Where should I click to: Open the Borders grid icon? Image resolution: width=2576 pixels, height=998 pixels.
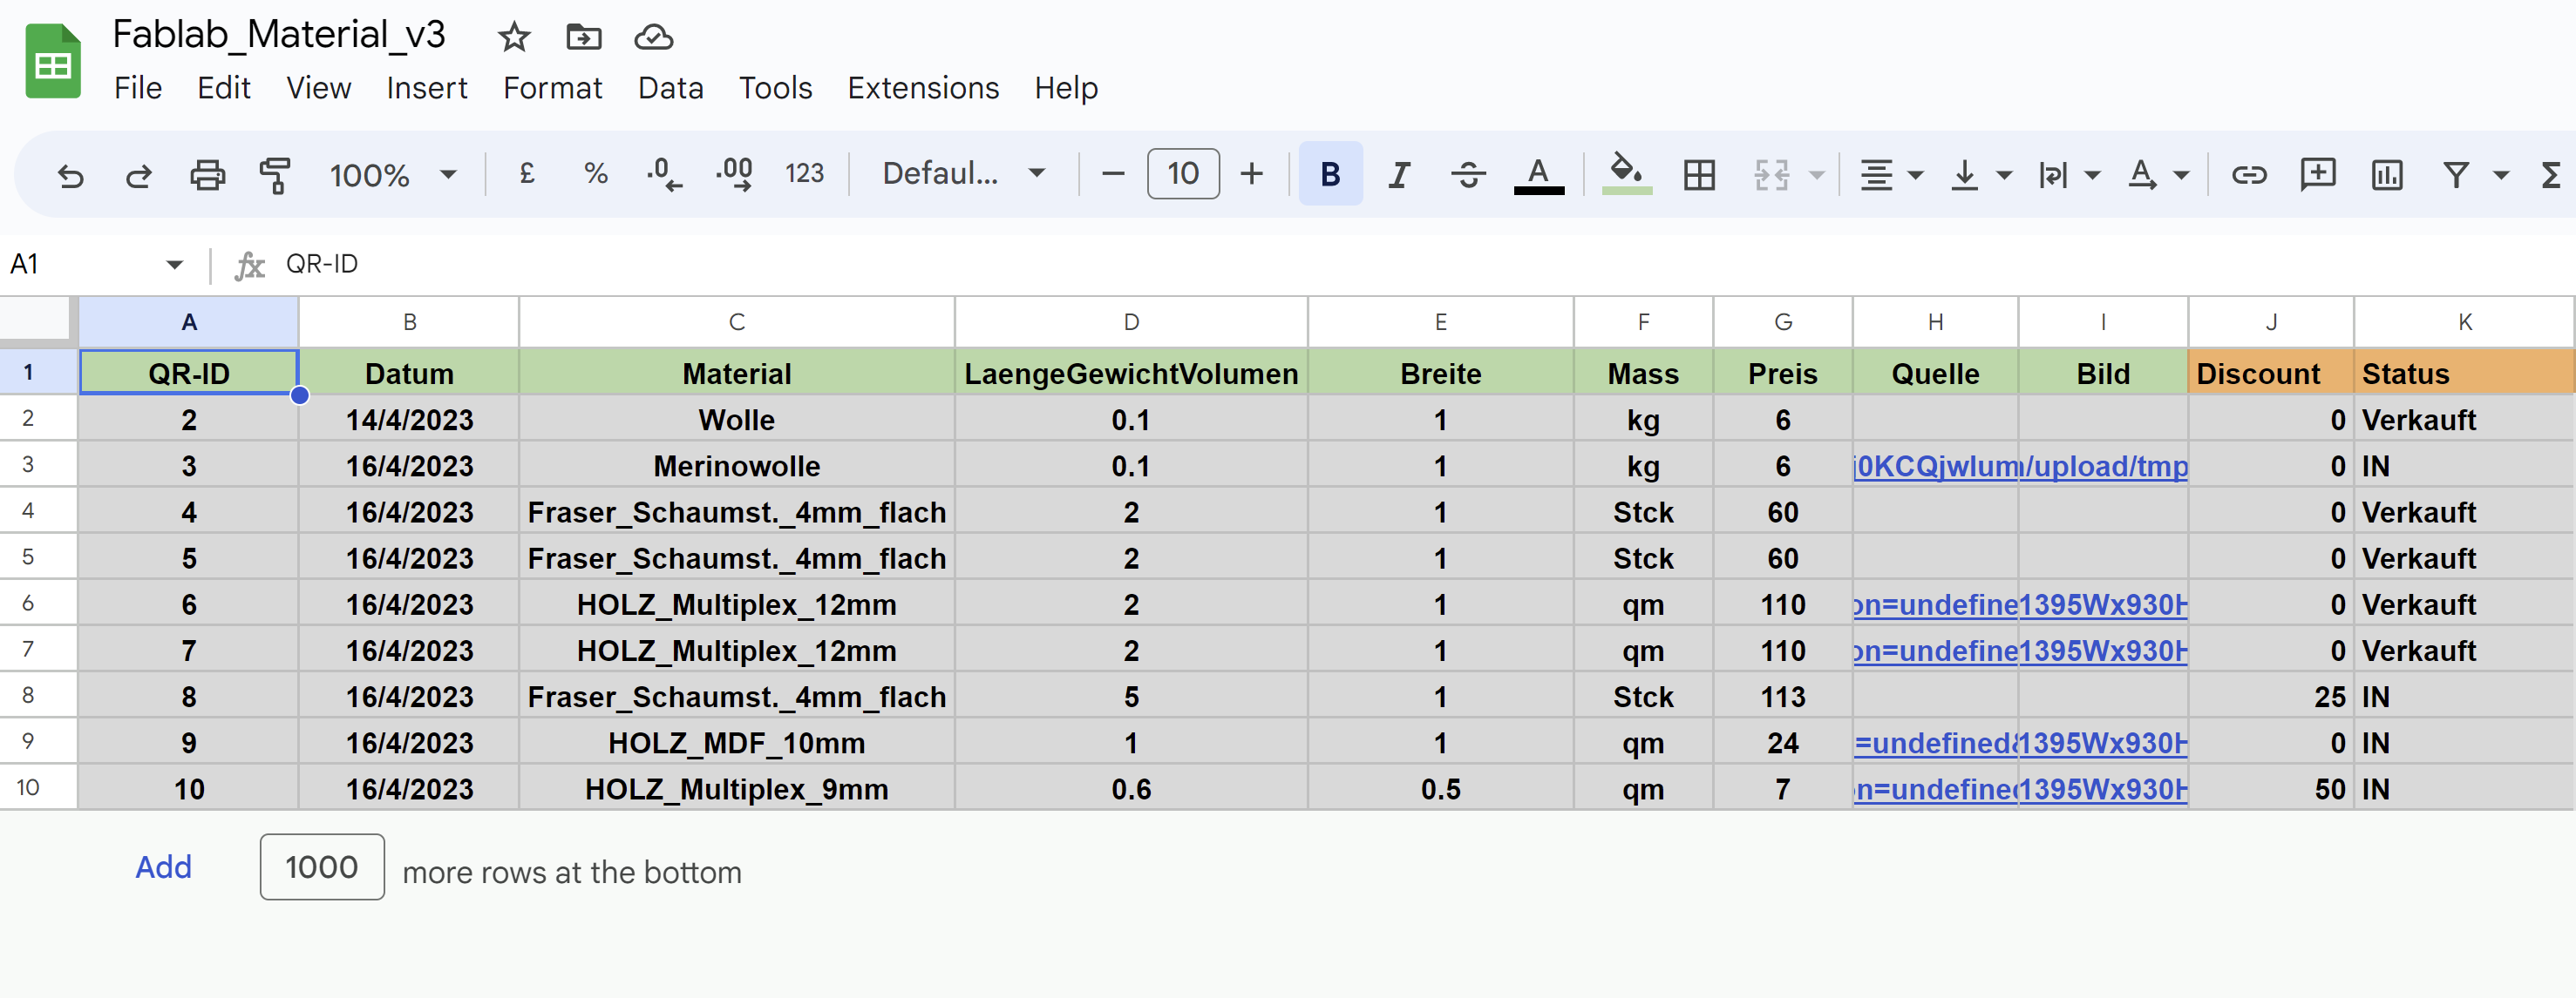1699,176
